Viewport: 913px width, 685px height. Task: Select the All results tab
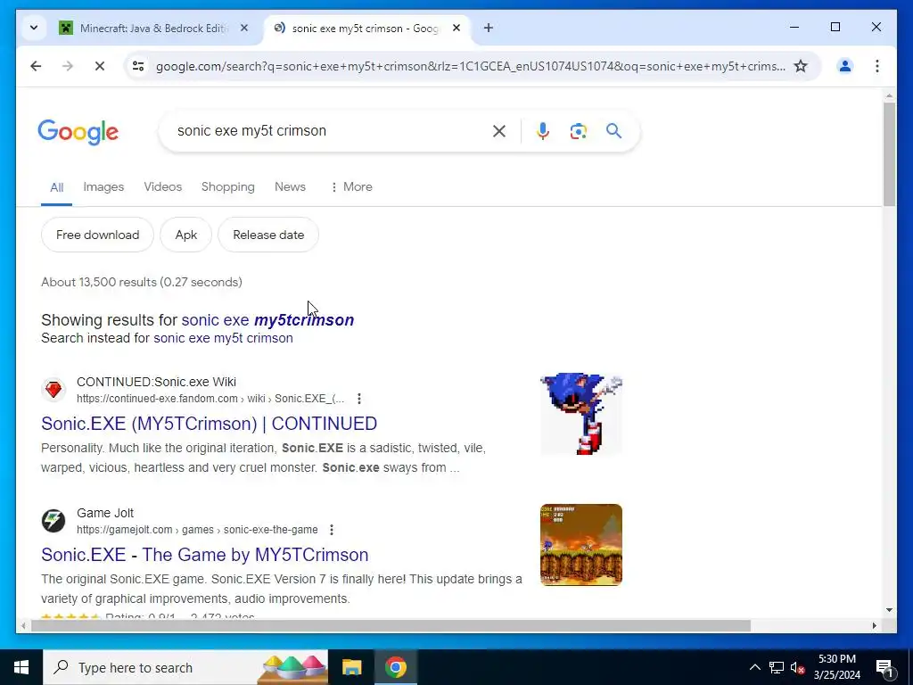56,187
